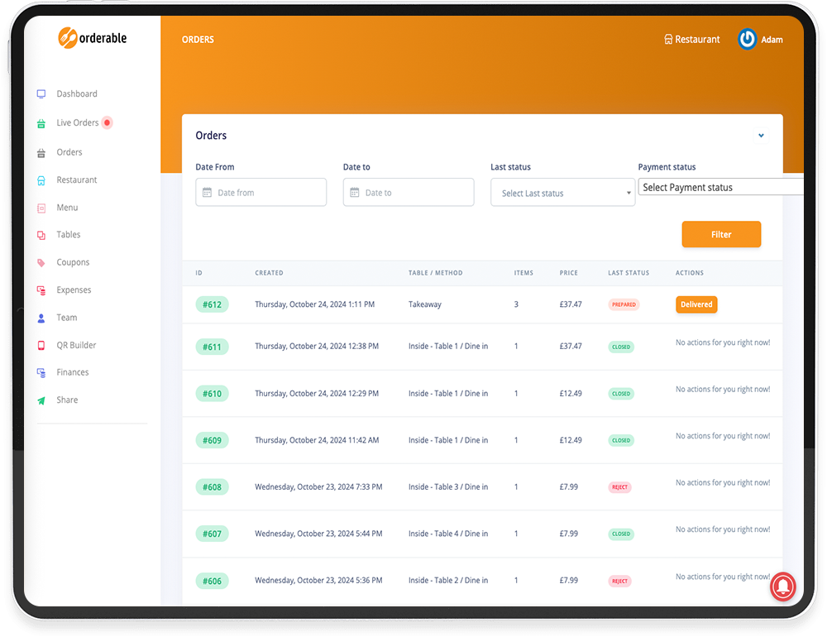Open the Select Payment status dropdown

[719, 188]
